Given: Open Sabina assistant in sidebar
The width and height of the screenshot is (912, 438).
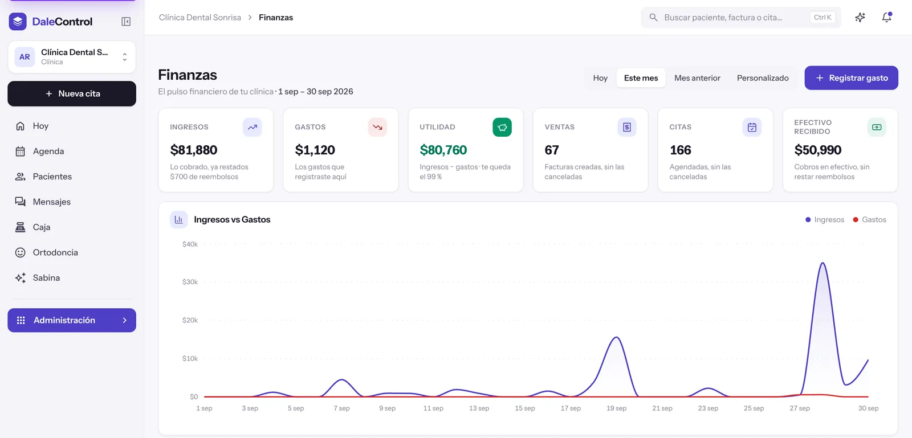Looking at the screenshot, I should (72, 277).
